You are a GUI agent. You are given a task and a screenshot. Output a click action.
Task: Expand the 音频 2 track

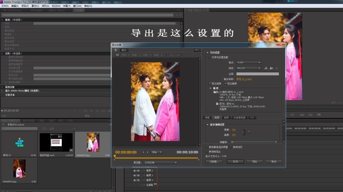point(144,171)
